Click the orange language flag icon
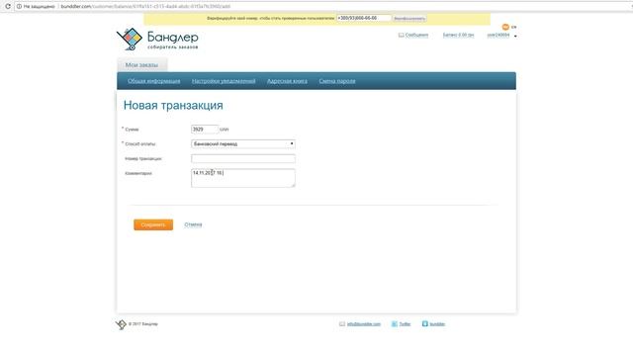This screenshot has width=633, height=356. (x=505, y=27)
